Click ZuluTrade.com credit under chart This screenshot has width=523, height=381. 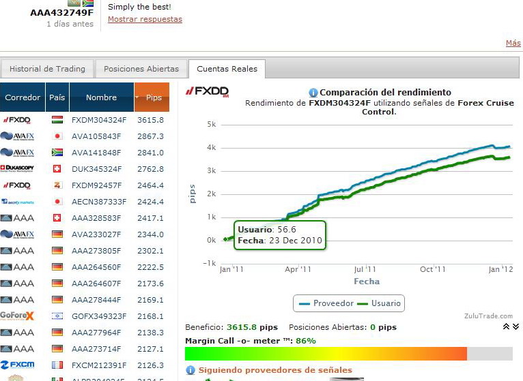[488, 316]
